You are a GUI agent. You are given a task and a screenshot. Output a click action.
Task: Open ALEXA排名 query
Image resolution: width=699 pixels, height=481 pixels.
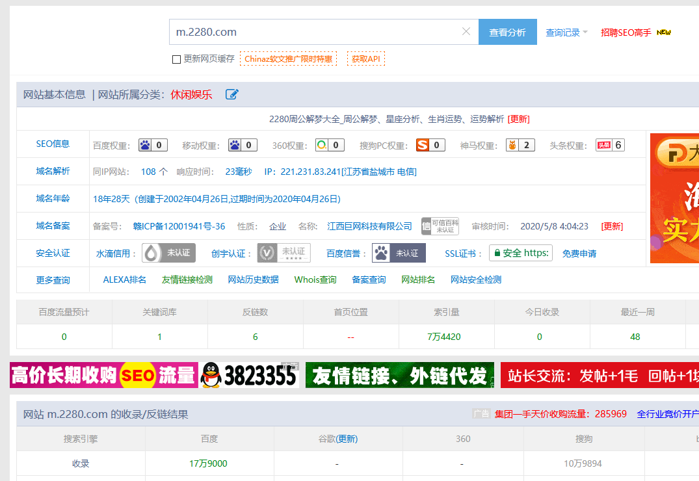click(x=124, y=279)
